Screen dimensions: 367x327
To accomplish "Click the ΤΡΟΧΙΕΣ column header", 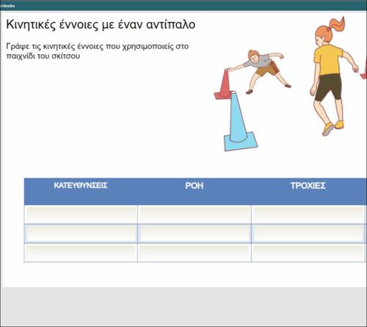I will click(308, 185).
